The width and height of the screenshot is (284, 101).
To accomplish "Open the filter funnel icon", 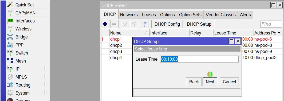I will tap(144, 24).
